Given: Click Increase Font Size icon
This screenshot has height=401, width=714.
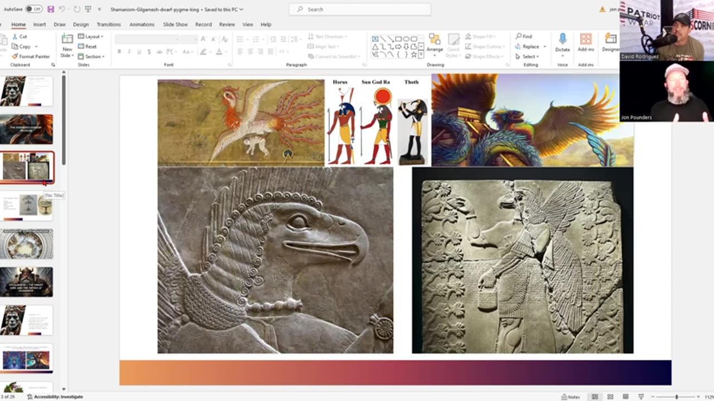Looking at the screenshot, I should [x=204, y=38].
